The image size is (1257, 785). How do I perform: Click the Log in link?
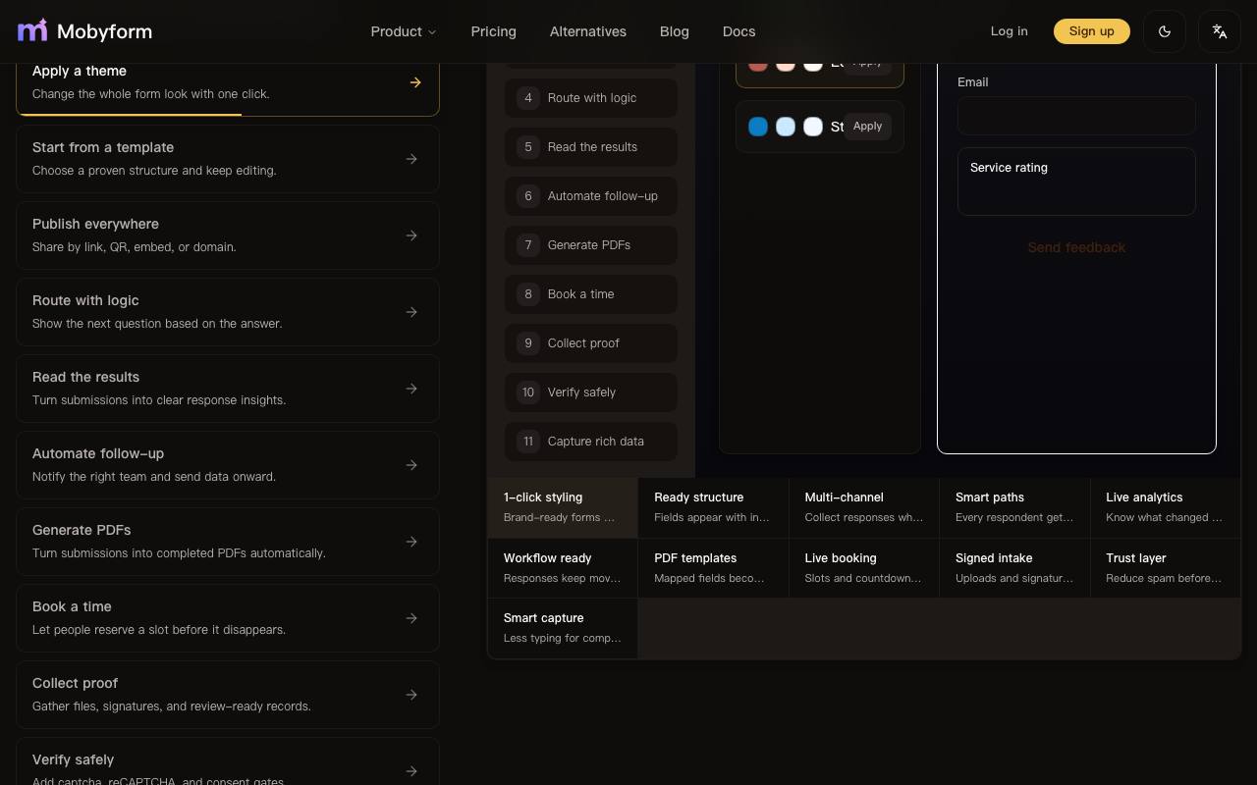pyautogui.click(x=1010, y=31)
